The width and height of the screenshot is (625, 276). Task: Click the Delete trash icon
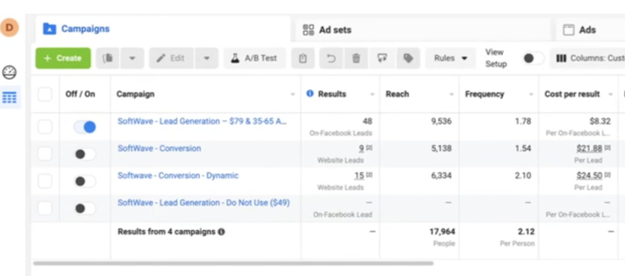coord(356,58)
